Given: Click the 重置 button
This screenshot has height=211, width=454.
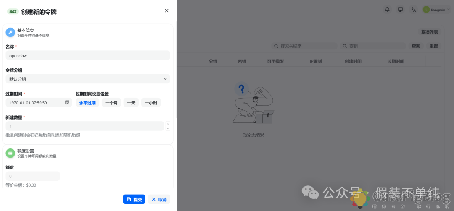Looking at the screenshot, I should [x=433, y=46].
